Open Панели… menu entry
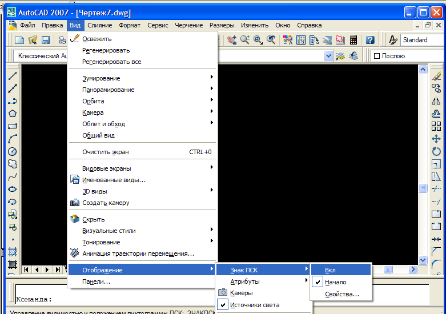The width and height of the screenshot is (446, 314). [142, 281]
